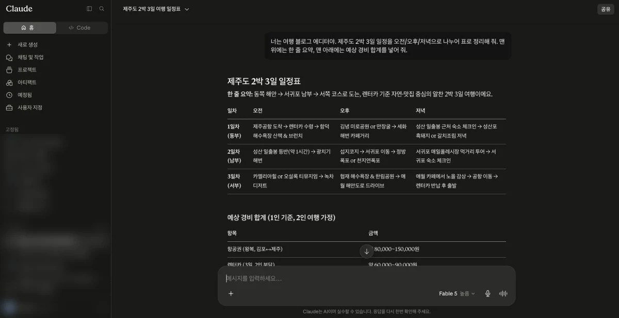Click the 항공권 (왕복, 김포↔제주) cell
The width and height of the screenshot is (619, 318).
point(255,249)
